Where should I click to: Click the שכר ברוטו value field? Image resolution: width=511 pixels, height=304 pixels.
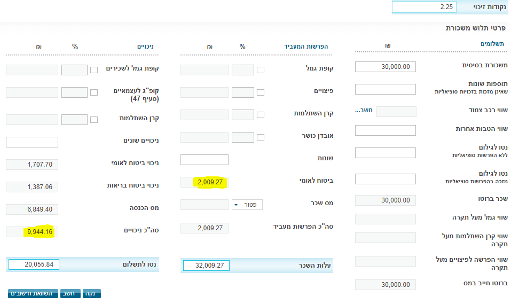point(385,200)
